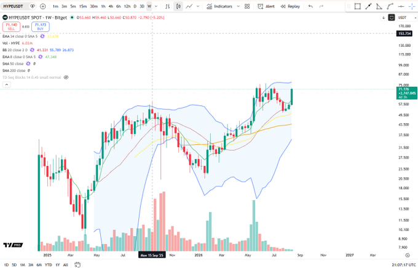Select the rectangle drawing tool

tap(358, 6)
